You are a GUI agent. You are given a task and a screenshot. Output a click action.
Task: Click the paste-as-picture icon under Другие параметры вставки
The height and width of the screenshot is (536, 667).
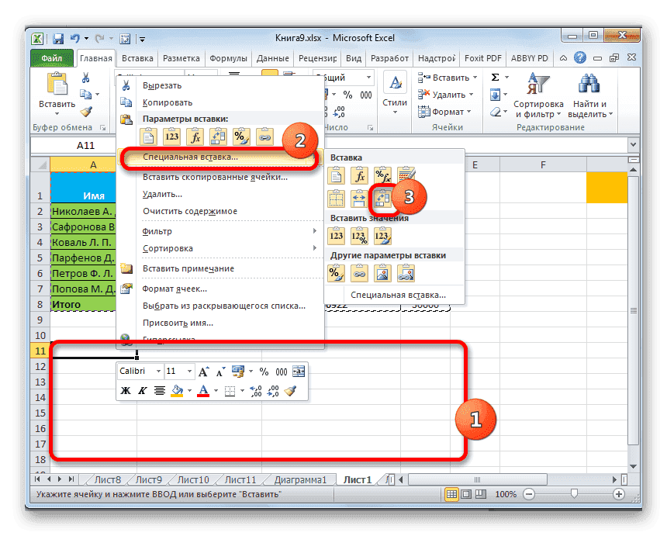click(382, 271)
